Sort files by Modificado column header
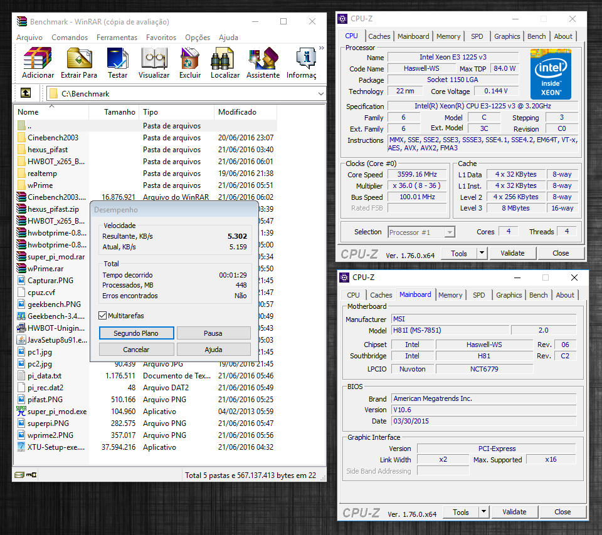 (245, 112)
